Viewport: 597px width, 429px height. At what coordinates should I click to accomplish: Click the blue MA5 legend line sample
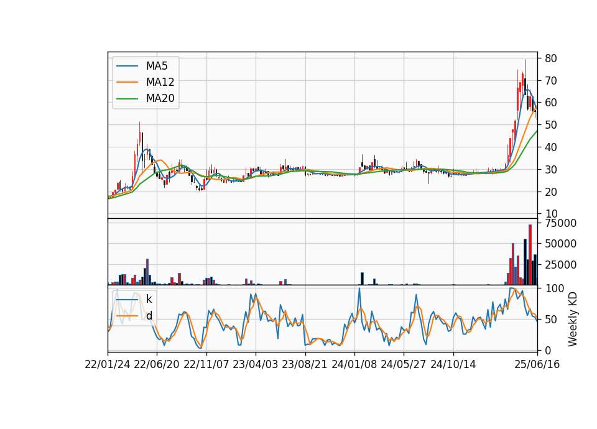tap(127, 66)
